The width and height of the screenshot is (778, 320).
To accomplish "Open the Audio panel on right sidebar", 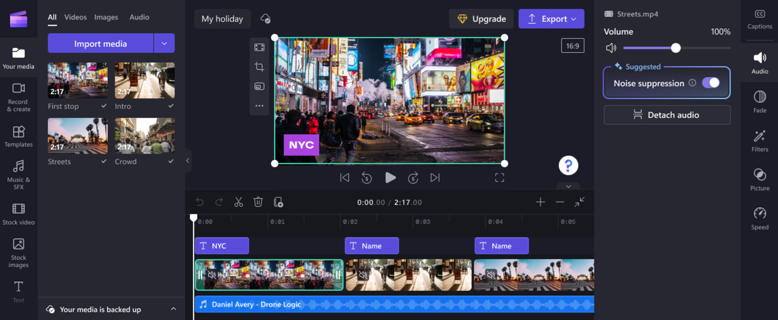I will point(760,63).
